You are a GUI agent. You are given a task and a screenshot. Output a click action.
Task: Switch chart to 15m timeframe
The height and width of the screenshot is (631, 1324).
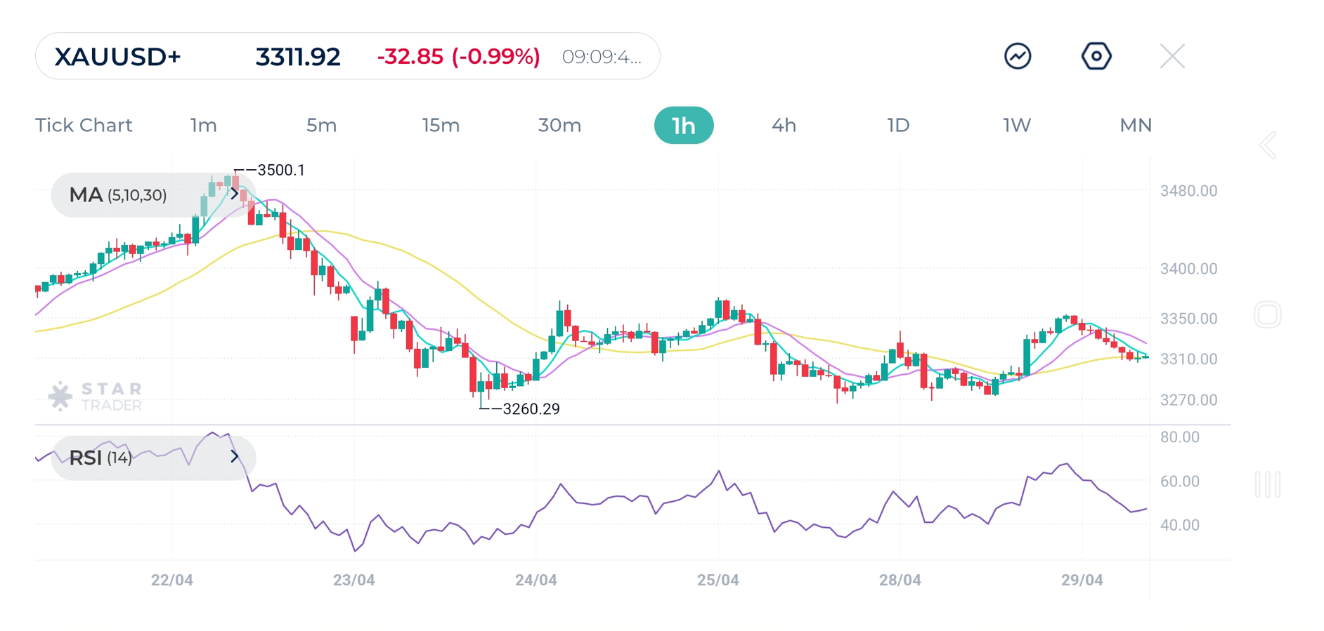click(x=441, y=125)
